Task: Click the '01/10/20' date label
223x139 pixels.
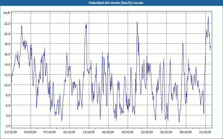Action: pyautogui.click(x=11, y=132)
